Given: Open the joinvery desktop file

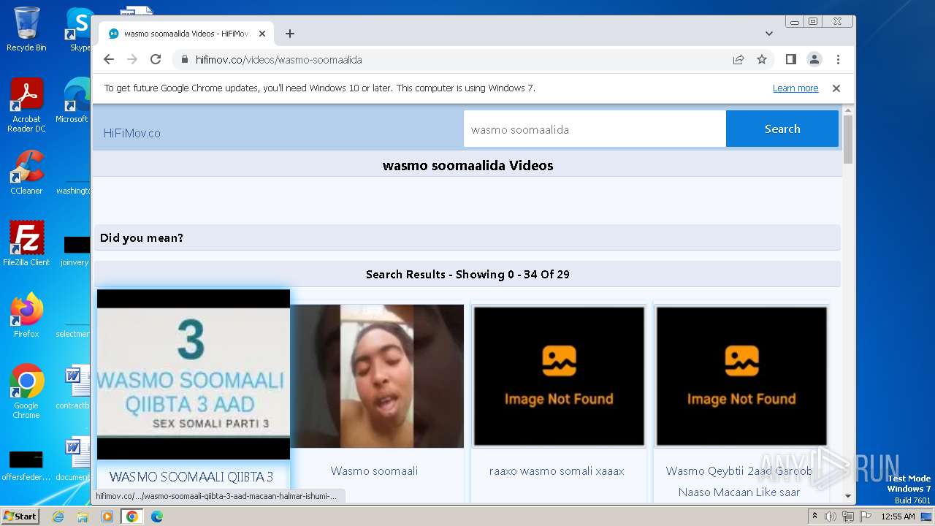Looking at the screenshot, I should [x=75, y=251].
